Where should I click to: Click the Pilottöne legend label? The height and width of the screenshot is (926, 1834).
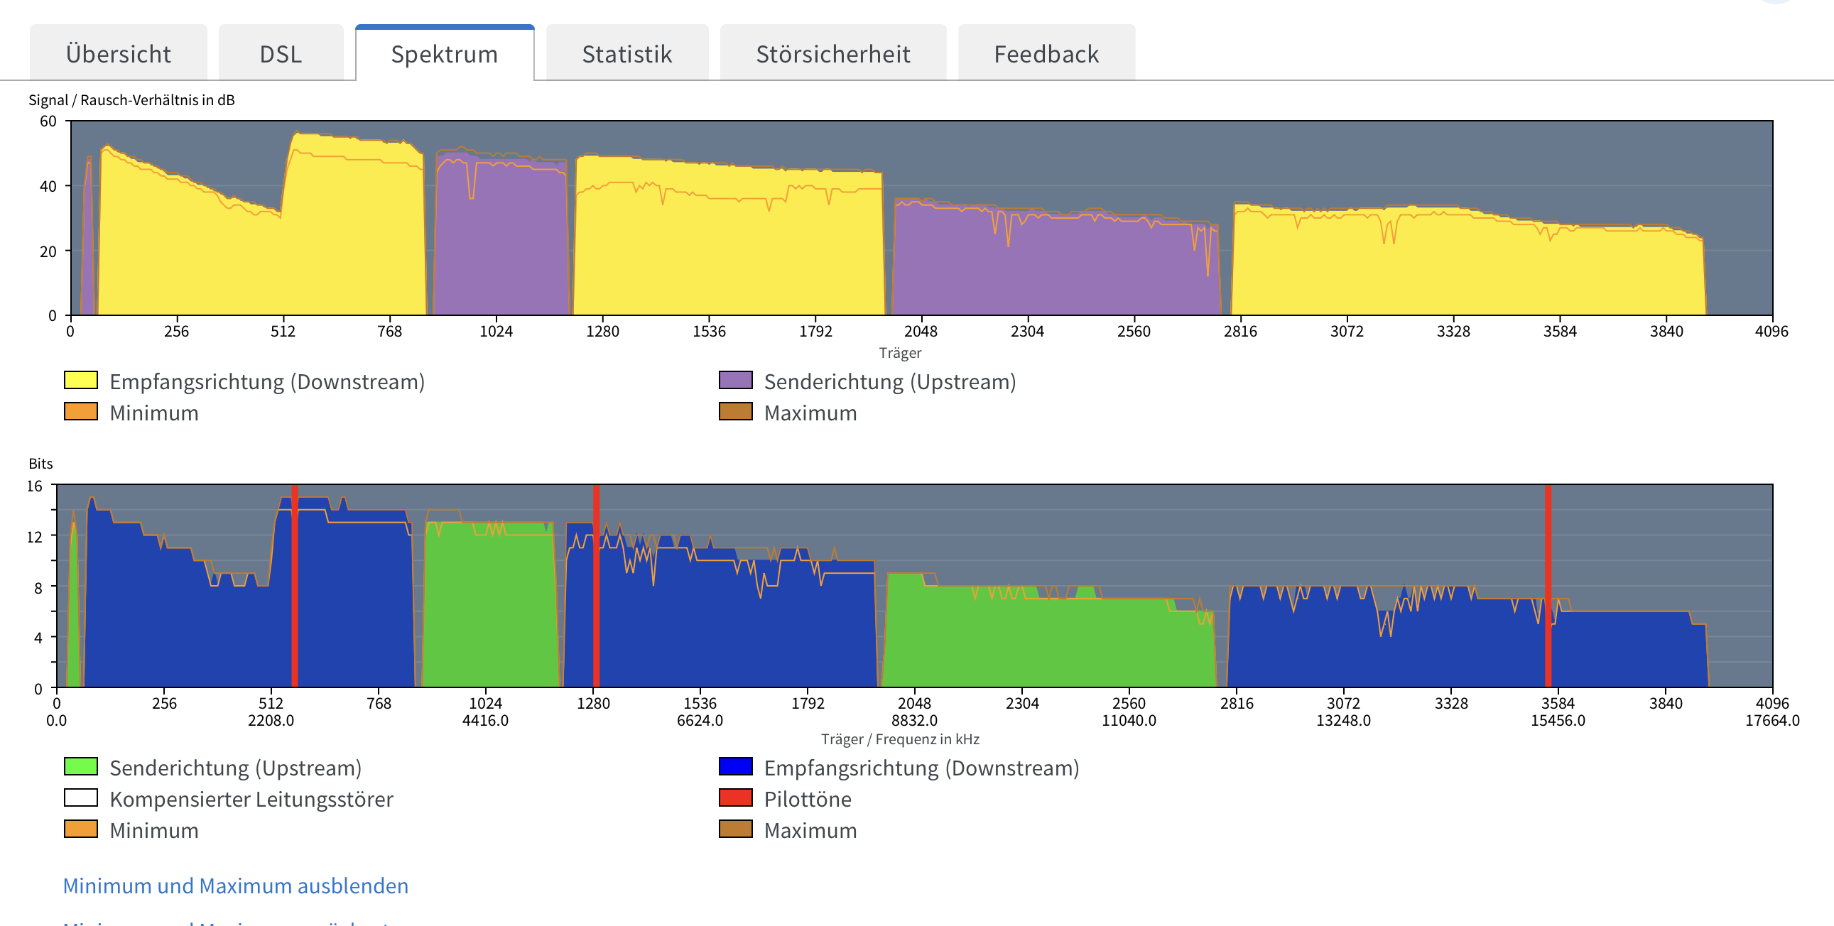pos(808,799)
